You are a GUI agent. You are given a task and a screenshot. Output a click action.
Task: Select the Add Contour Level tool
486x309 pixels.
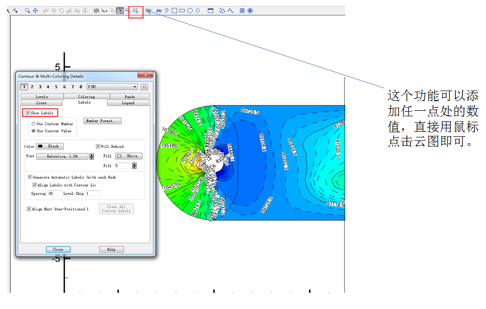(x=120, y=11)
